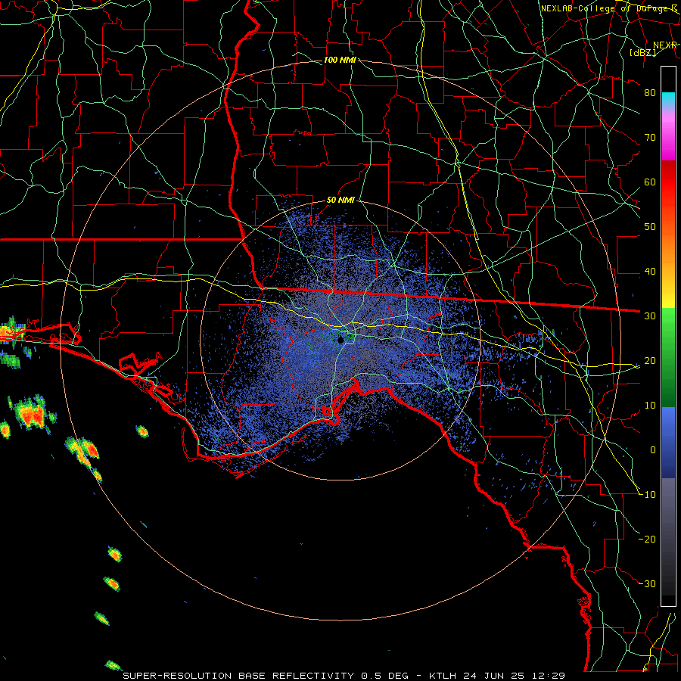The image size is (681, 681).
Task: Click the 40 value on the dBZ scale
Action: (x=650, y=271)
